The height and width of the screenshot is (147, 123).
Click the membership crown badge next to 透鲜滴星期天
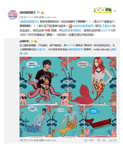click(42, 13)
